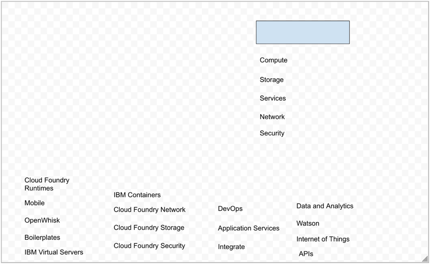Click the IBM Virtual Servers label

tap(54, 252)
